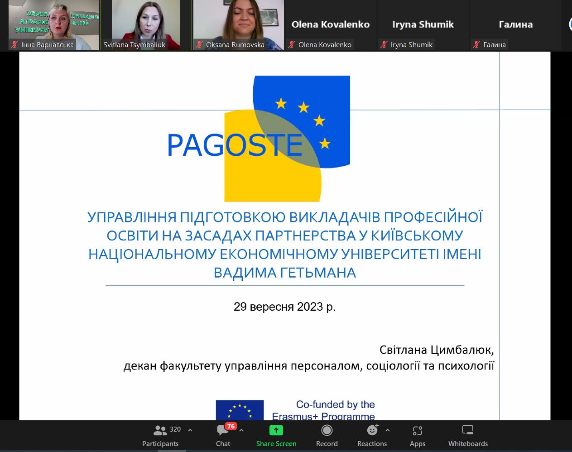Click muted microphone icon beside Iryna Shumik label
This screenshot has width=572, height=452.
point(385,44)
